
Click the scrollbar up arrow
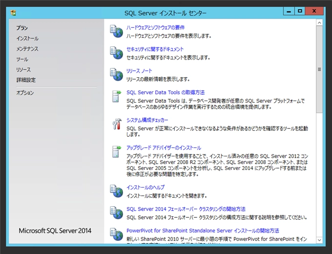pos(319,22)
